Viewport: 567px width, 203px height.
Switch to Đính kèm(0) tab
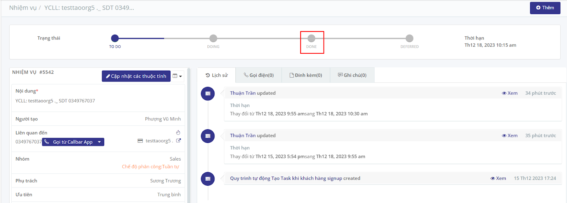coord(306,75)
